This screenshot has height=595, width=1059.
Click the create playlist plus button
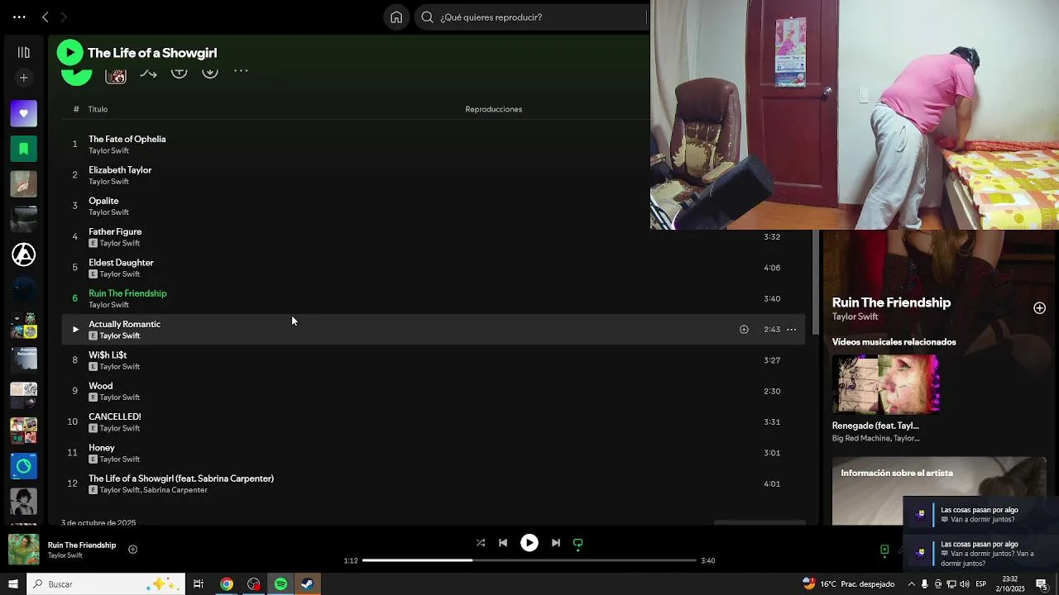click(x=23, y=78)
